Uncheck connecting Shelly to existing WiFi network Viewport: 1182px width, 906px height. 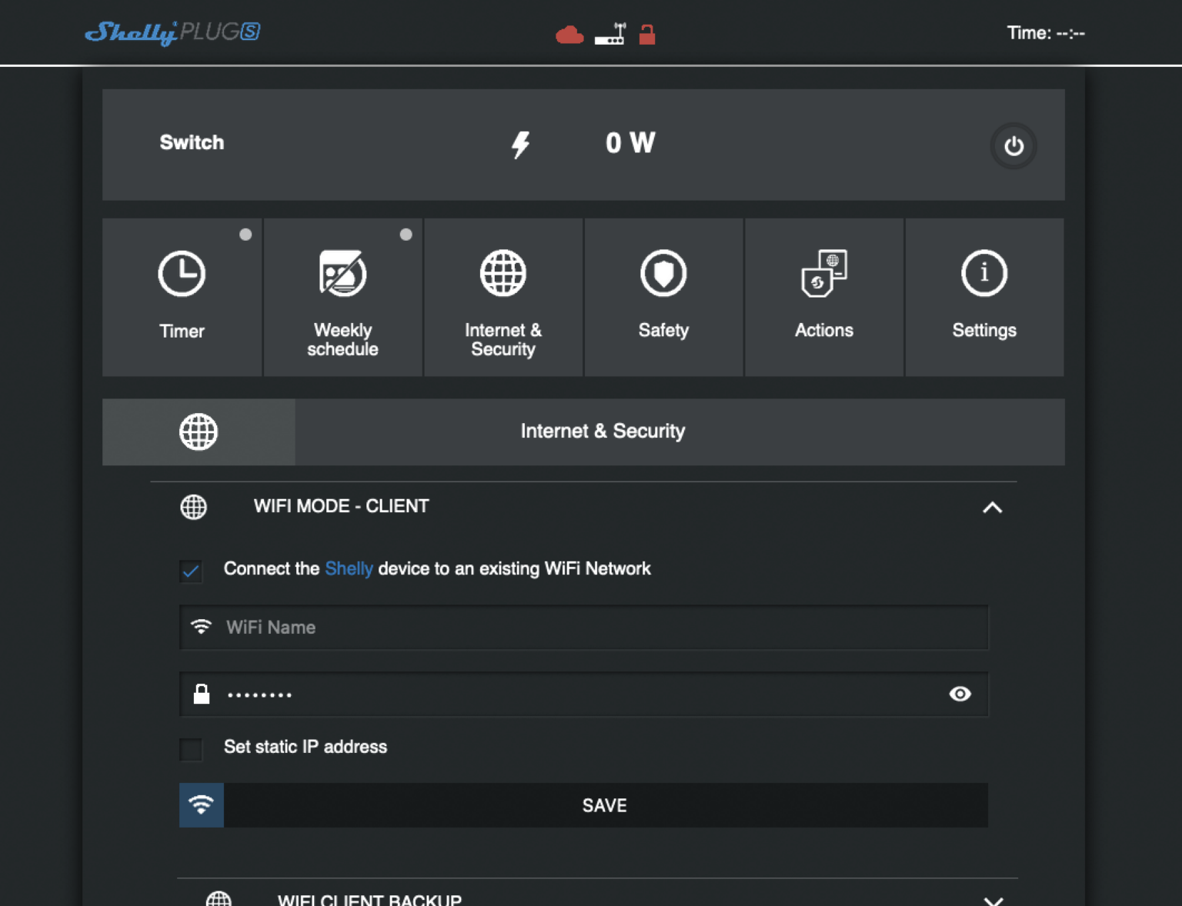[x=191, y=571]
